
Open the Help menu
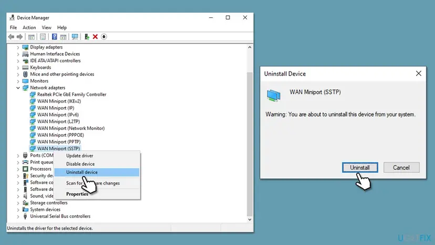[62, 27]
